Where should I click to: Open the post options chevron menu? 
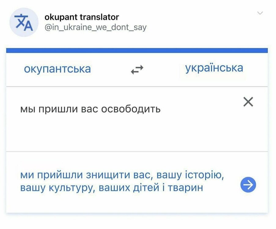(260, 13)
